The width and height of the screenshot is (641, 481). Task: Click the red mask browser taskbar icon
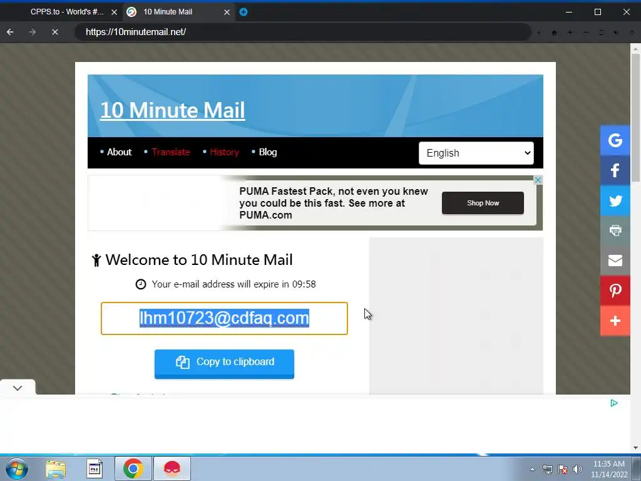coord(172,468)
